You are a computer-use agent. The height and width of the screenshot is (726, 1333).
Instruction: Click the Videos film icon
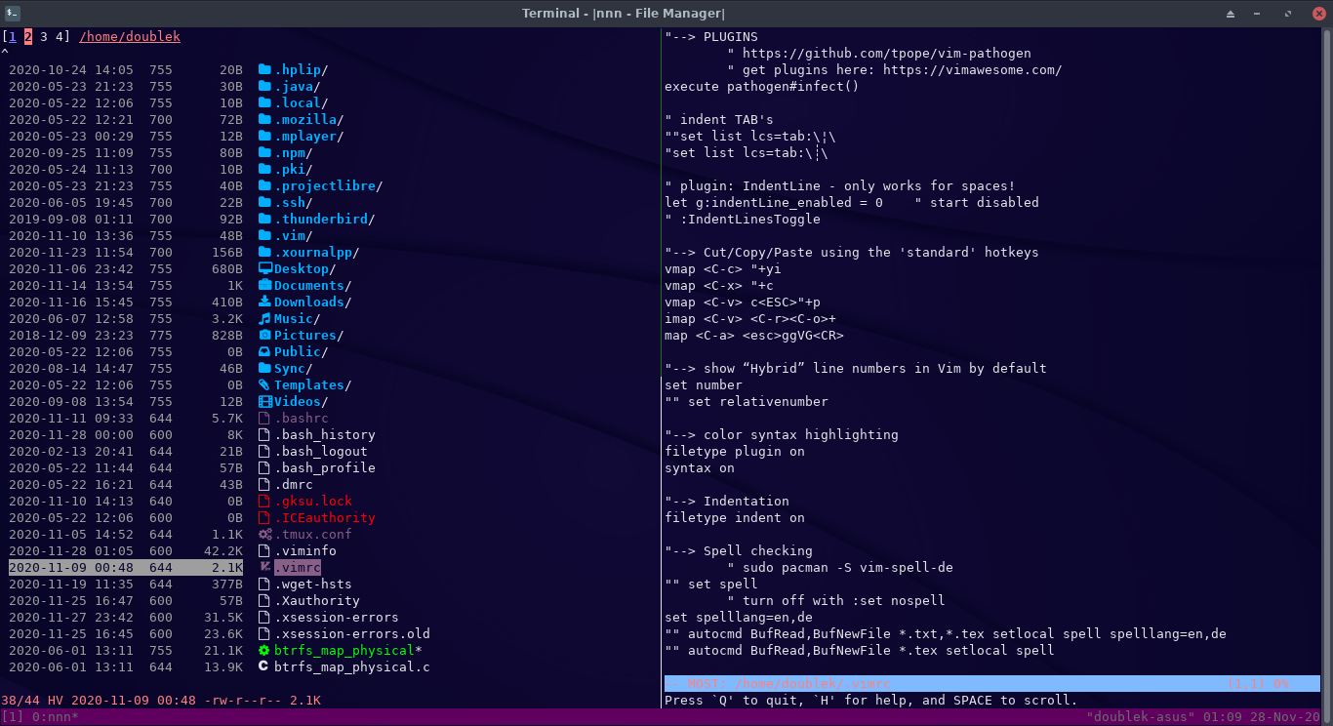tap(264, 402)
